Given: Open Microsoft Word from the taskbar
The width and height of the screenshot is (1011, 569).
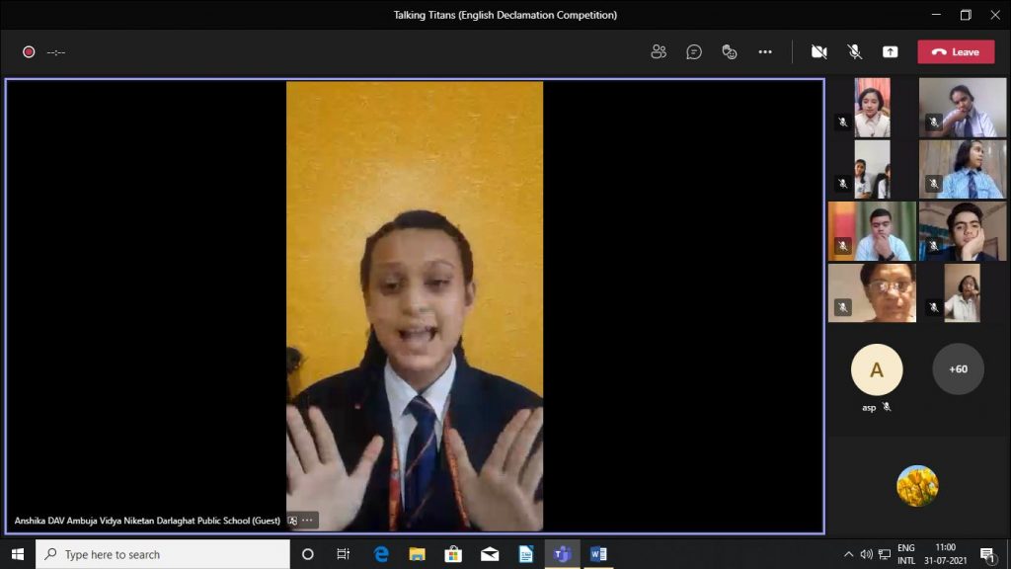Looking at the screenshot, I should click(598, 554).
